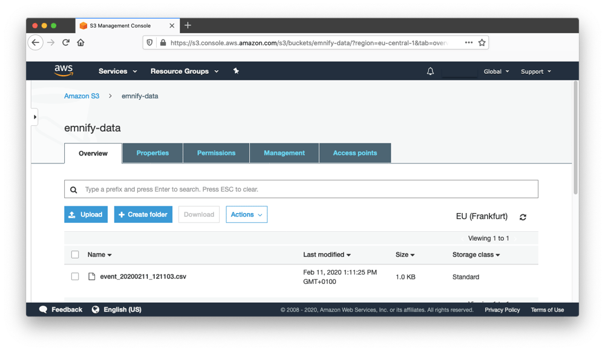
Task: Click the file icon for event_20200211_121103.csv
Action: click(x=91, y=277)
